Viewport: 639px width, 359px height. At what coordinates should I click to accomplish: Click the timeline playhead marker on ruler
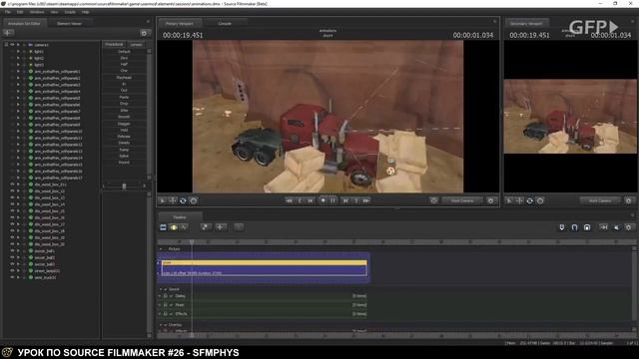pyautogui.click(x=192, y=242)
